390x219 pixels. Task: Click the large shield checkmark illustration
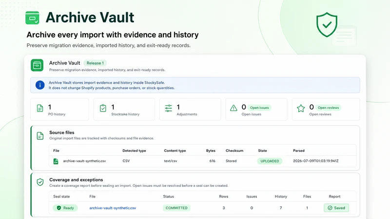point(327,25)
